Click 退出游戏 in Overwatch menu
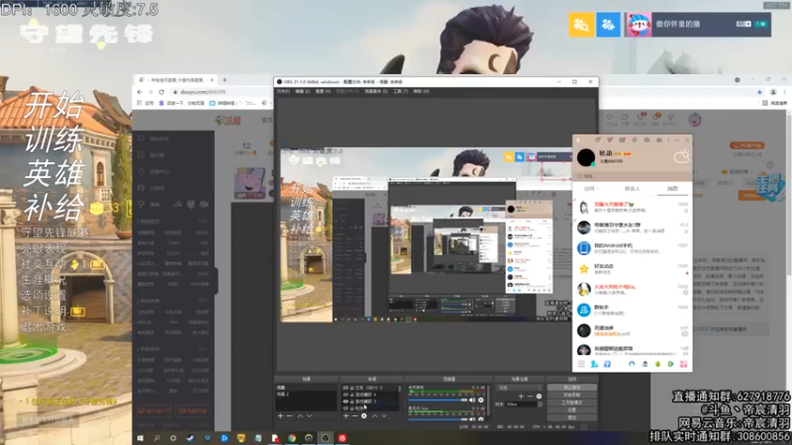The image size is (792, 445). tap(44, 326)
